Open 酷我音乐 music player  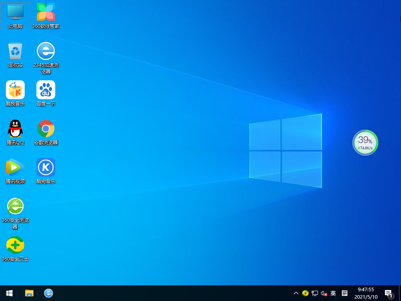pos(15,91)
